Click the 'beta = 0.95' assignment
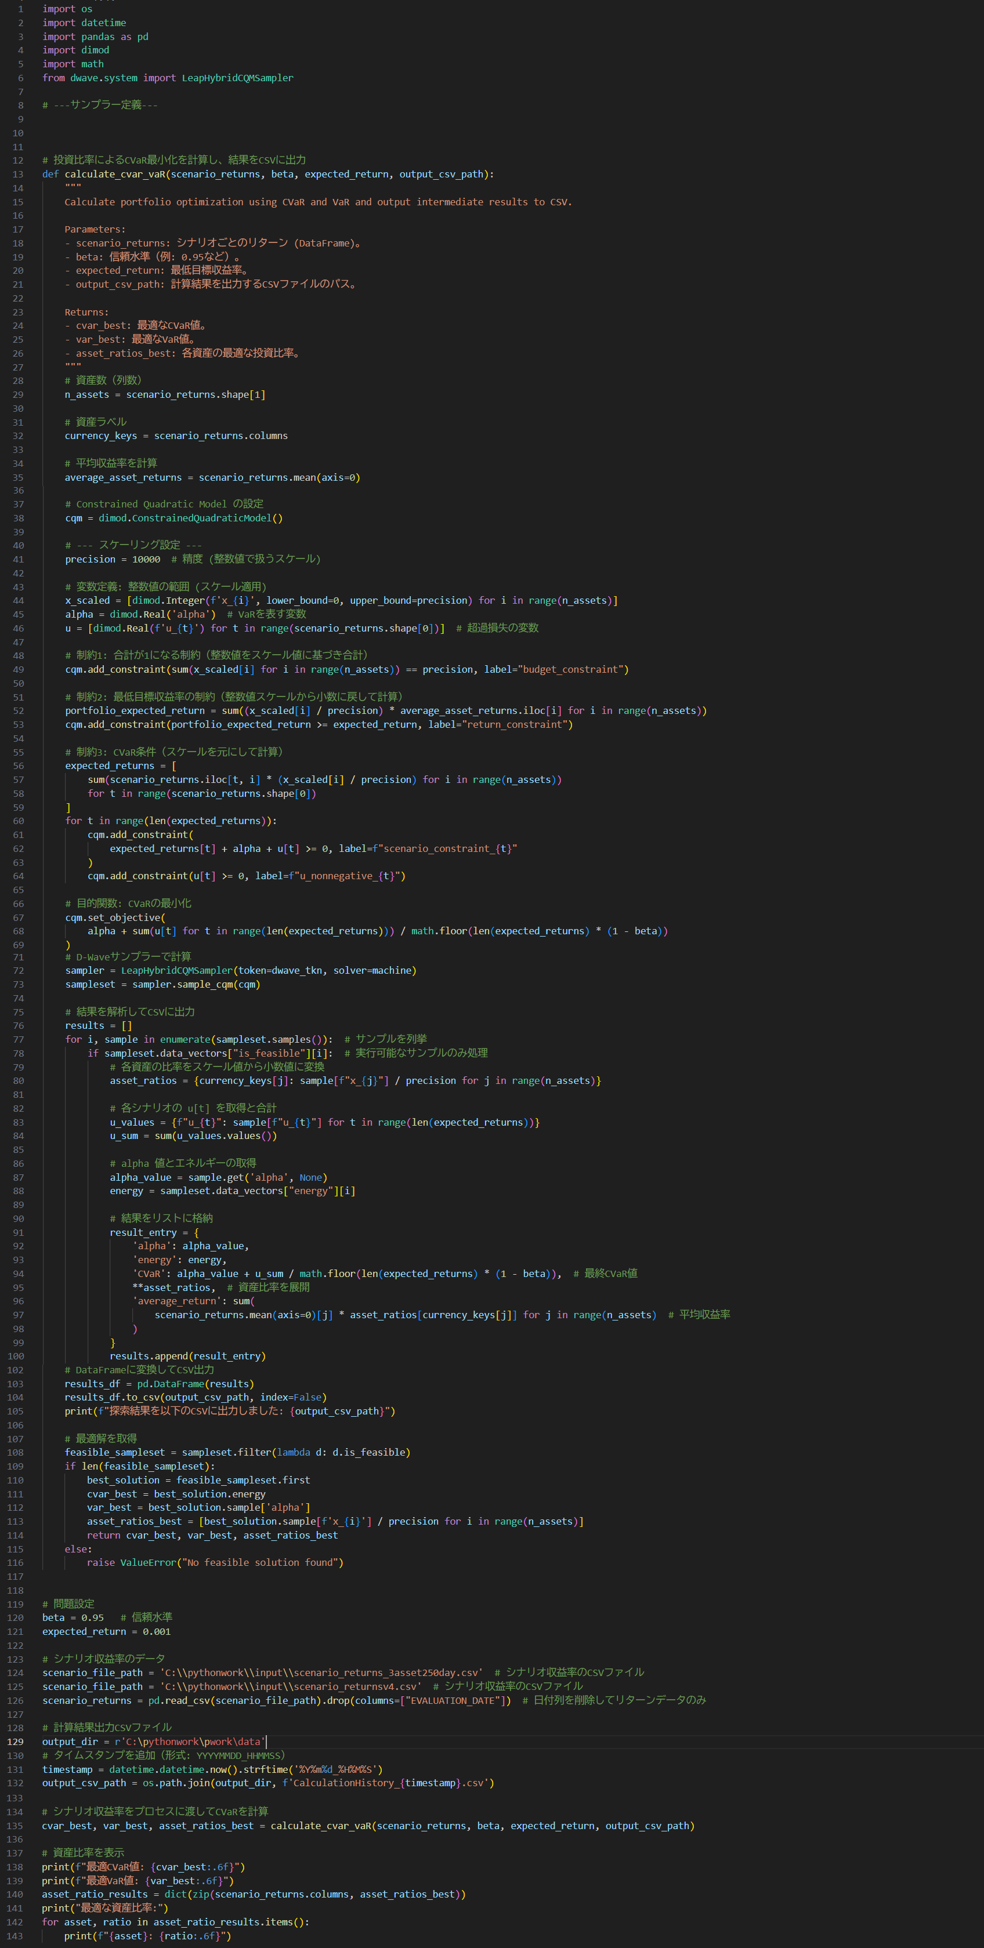Viewport: 984px width, 1948px height. 73,1617
